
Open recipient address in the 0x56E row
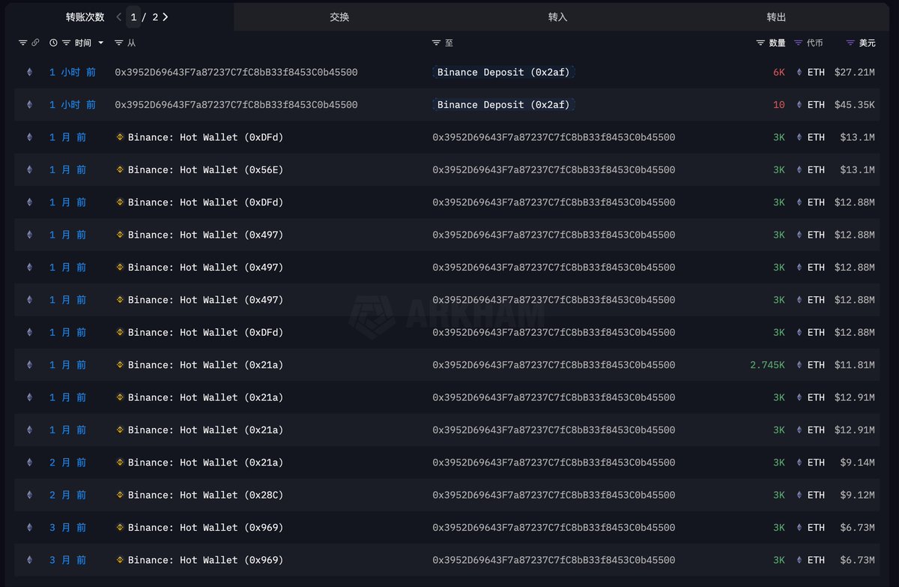[554, 169]
